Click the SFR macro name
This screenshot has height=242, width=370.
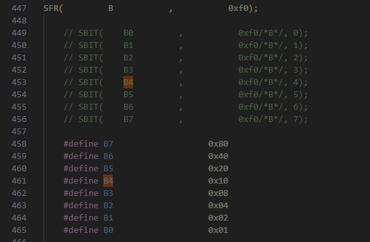coord(51,8)
